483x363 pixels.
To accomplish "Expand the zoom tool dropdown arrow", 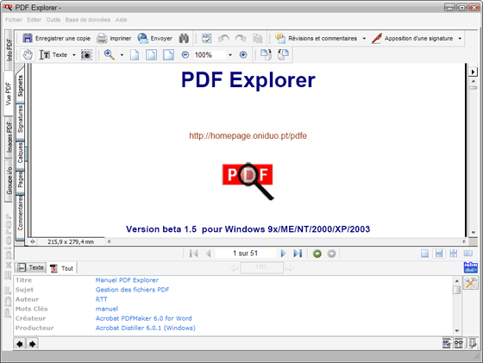I will coord(122,55).
